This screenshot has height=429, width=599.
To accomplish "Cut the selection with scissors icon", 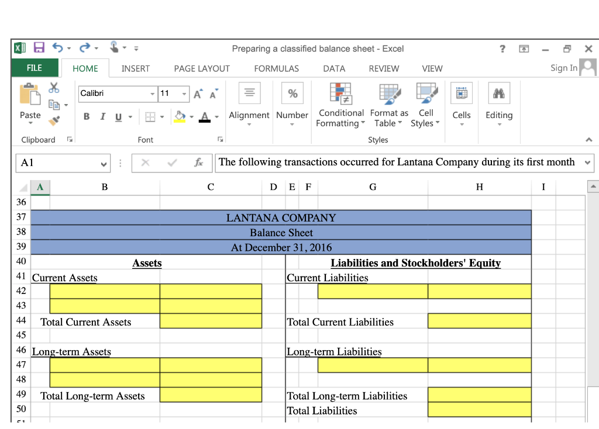I will pos(54,87).
